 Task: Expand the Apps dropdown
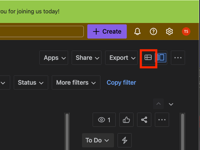tap(54, 58)
